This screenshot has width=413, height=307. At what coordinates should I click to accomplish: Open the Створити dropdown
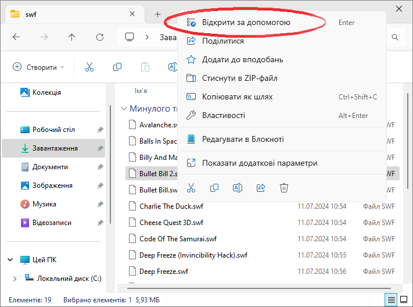pos(39,67)
